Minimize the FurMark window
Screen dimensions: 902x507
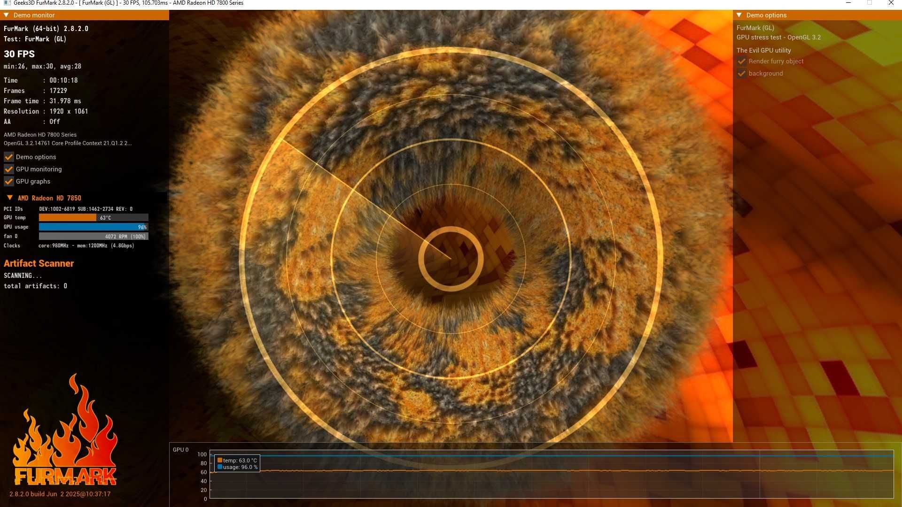pyautogui.click(x=848, y=3)
